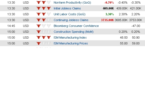Open the Nonfarm Productivity (QoQ) link
This screenshot has height=100, width=145.
72,2
